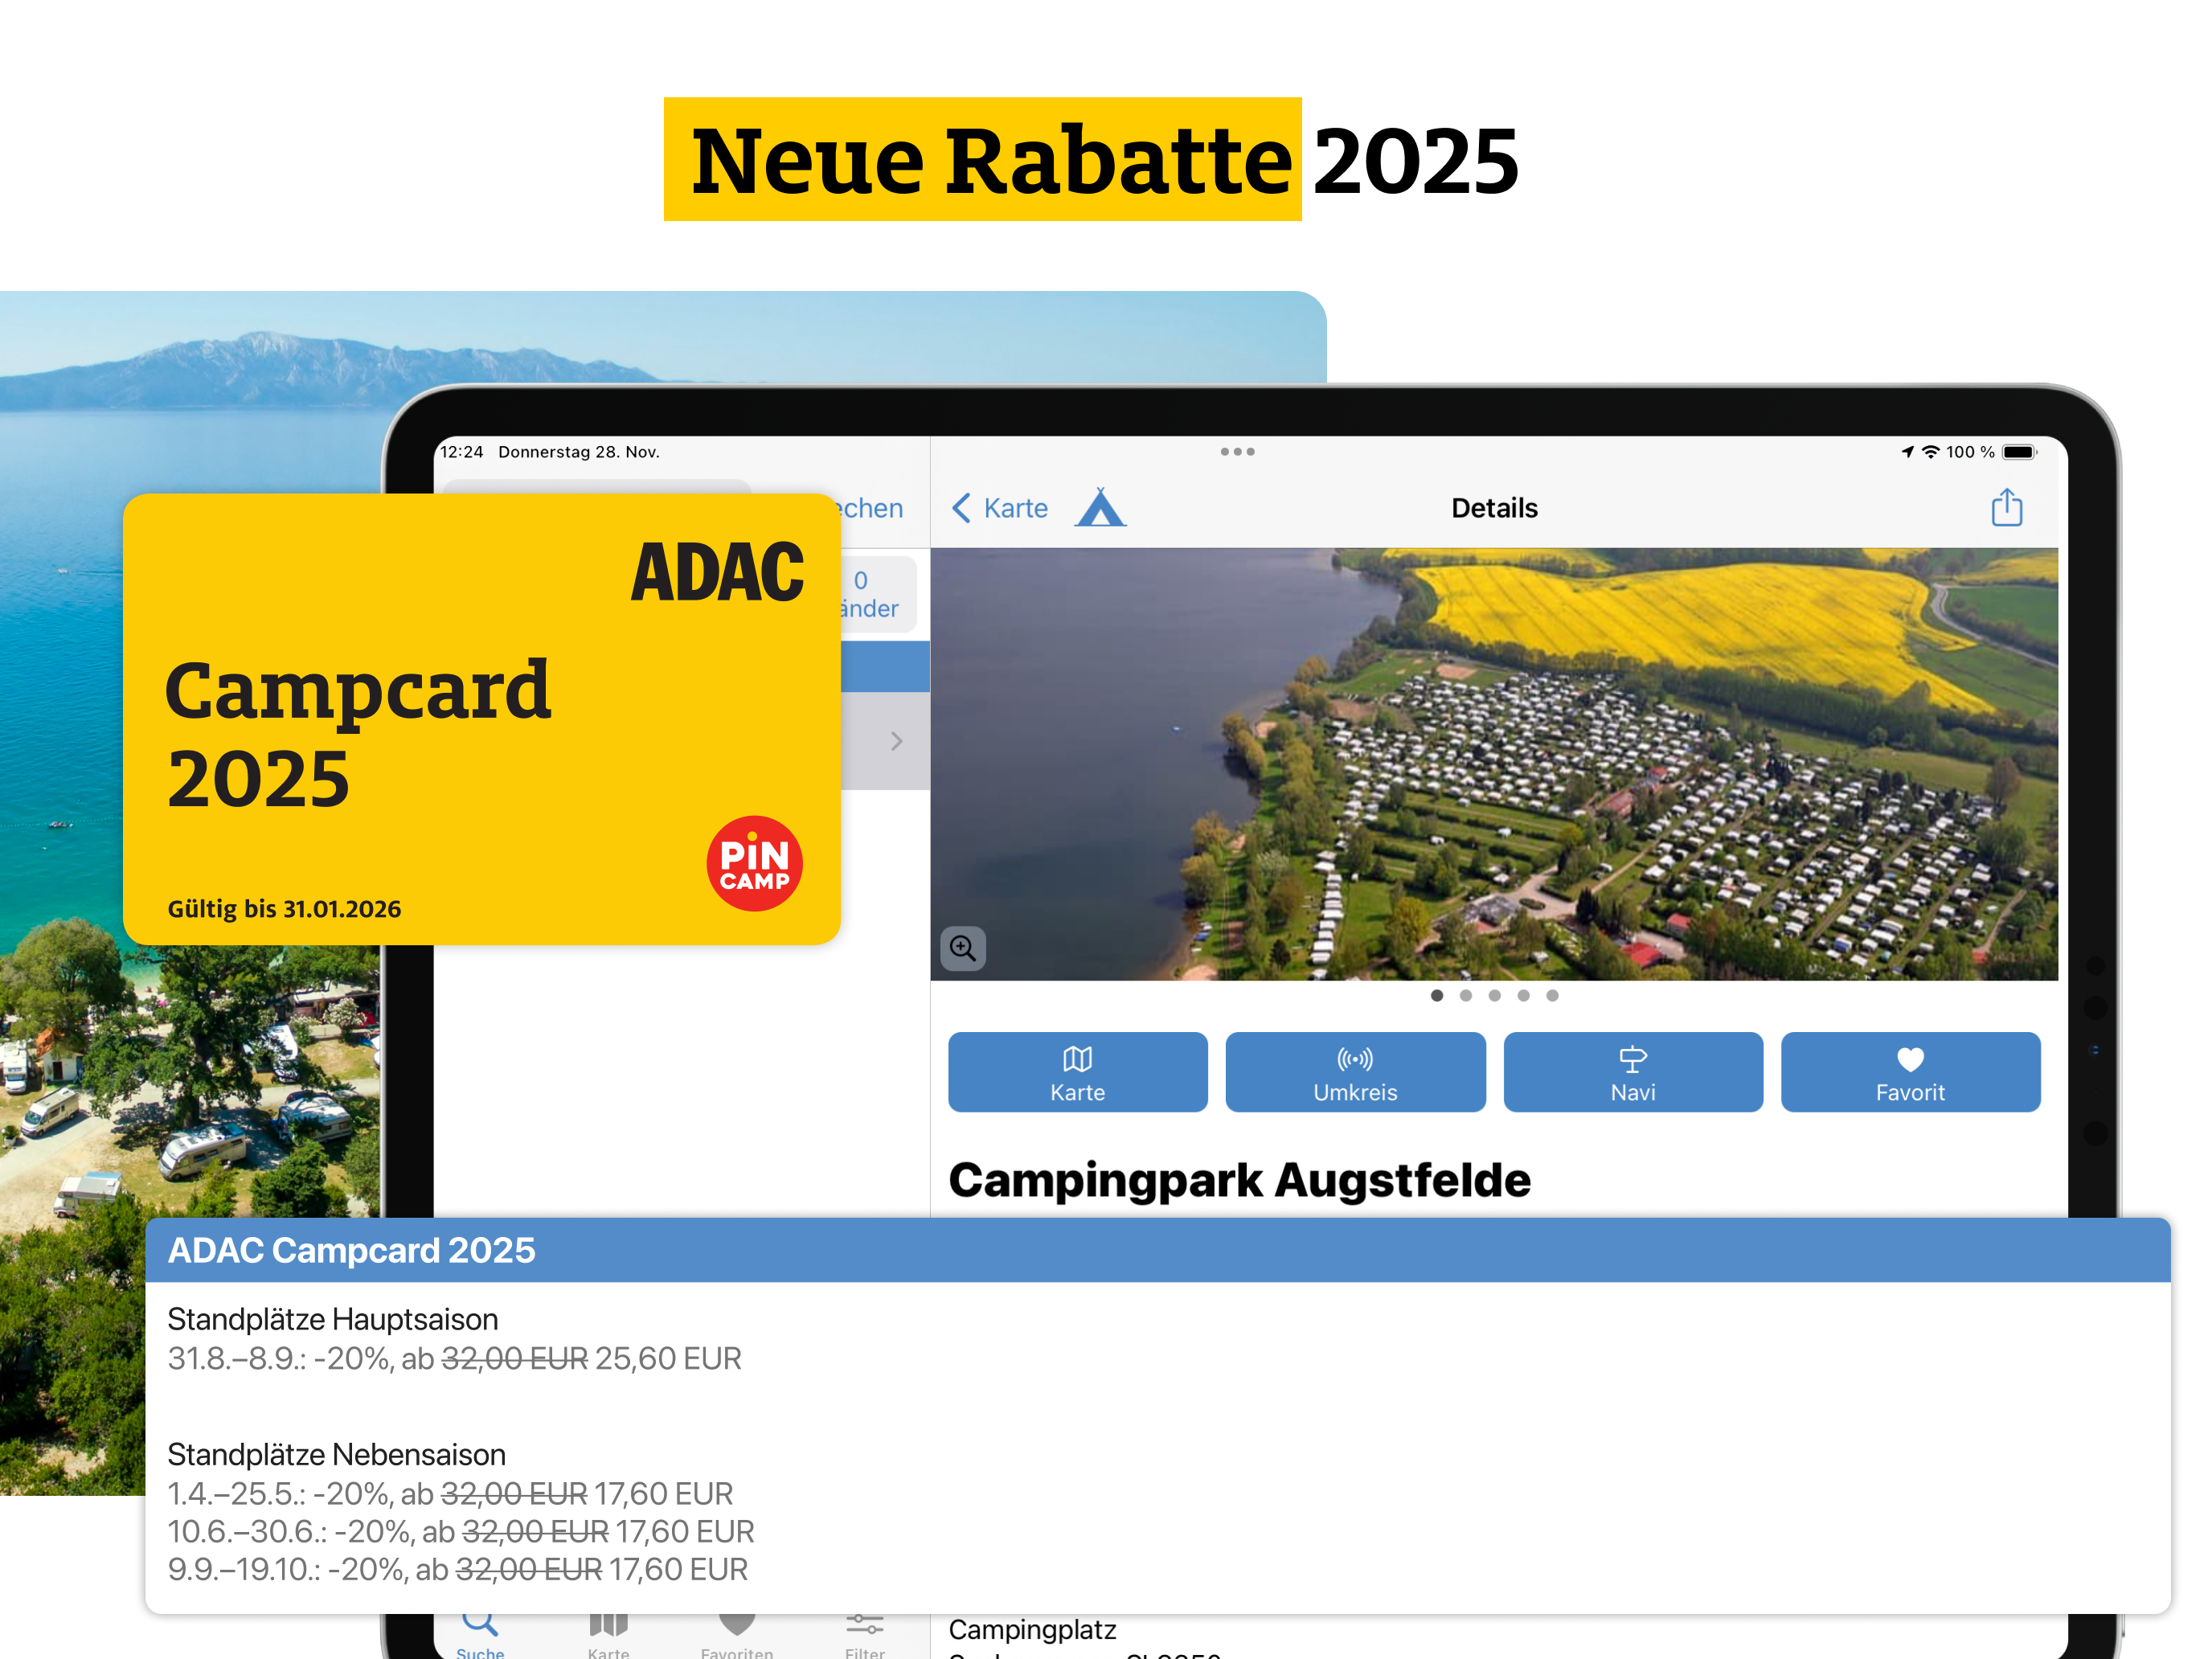Viewport: 2212px width, 1659px height.
Task: Click the Details header title
Action: [1494, 508]
